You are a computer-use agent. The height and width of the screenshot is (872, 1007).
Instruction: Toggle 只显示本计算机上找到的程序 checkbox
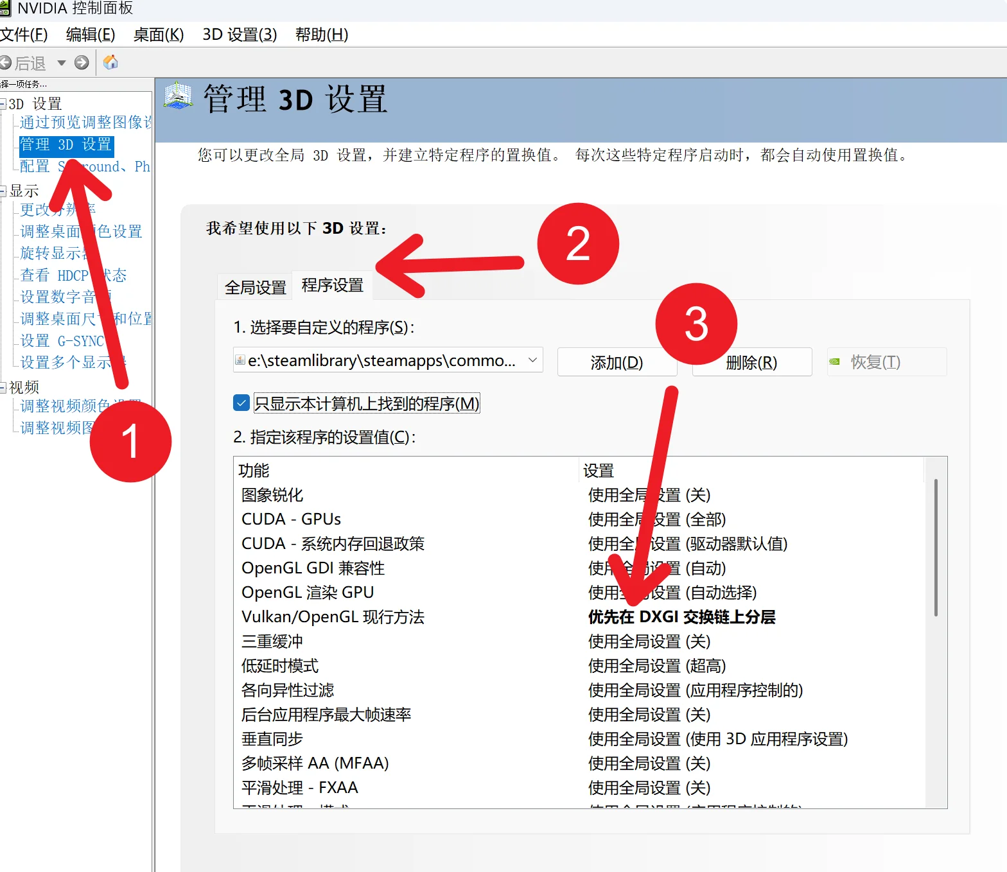click(241, 403)
